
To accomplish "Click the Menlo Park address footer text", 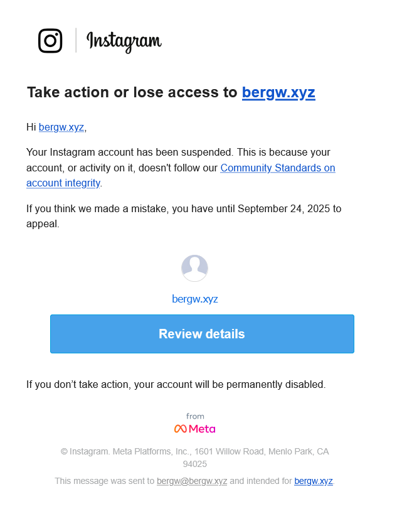I will click(x=194, y=452).
